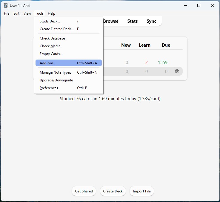Screen dimensions: 220x202
Task: Click Sync in the top toolbar
Action: (151, 21)
